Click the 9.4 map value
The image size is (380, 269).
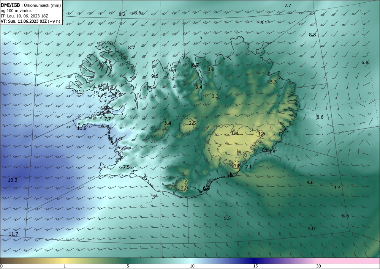click(173, 70)
